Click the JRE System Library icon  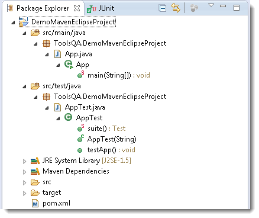[x=35, y=161]
